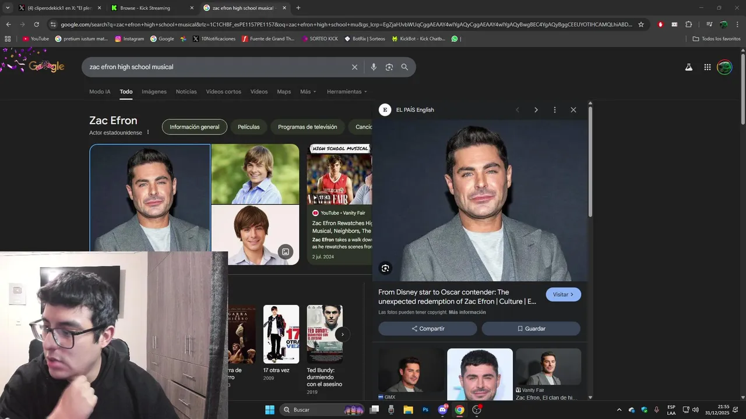The height and width of the screenshot is (419, 746).
Task: Select the Maps search tab
Action: click(284, 92)
